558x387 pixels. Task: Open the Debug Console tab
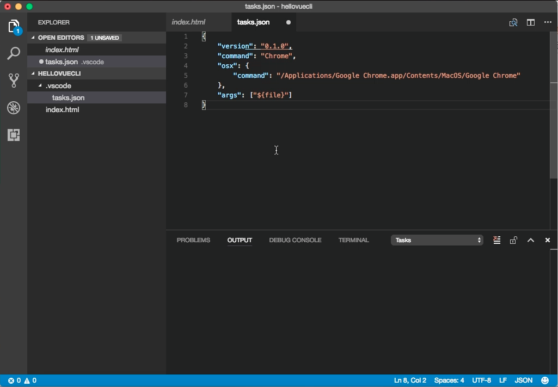[x=295, y=240]
